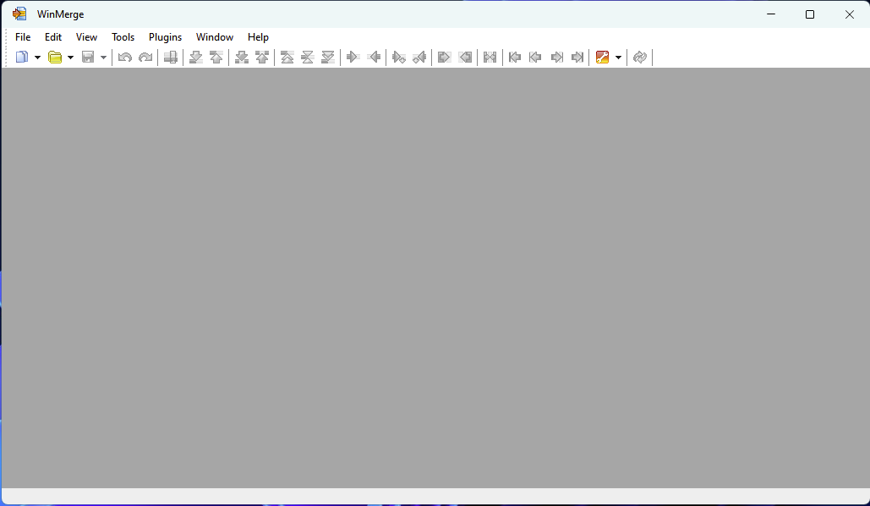Viewport: 870px width, 506px height.
Task: Click the New document icon
Action: pyautogui.click(x=22, y=58)
